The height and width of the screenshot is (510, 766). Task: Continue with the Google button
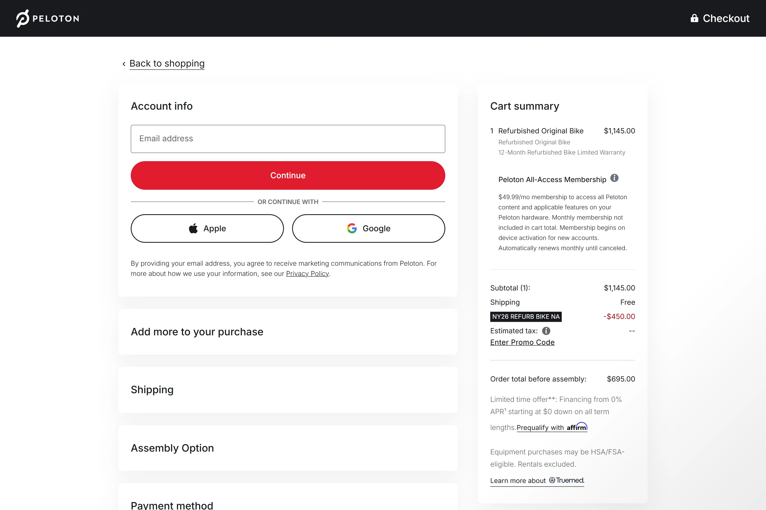coord(368,228)
